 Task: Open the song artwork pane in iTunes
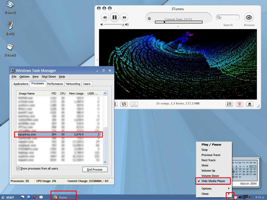(x=134, y=104)
